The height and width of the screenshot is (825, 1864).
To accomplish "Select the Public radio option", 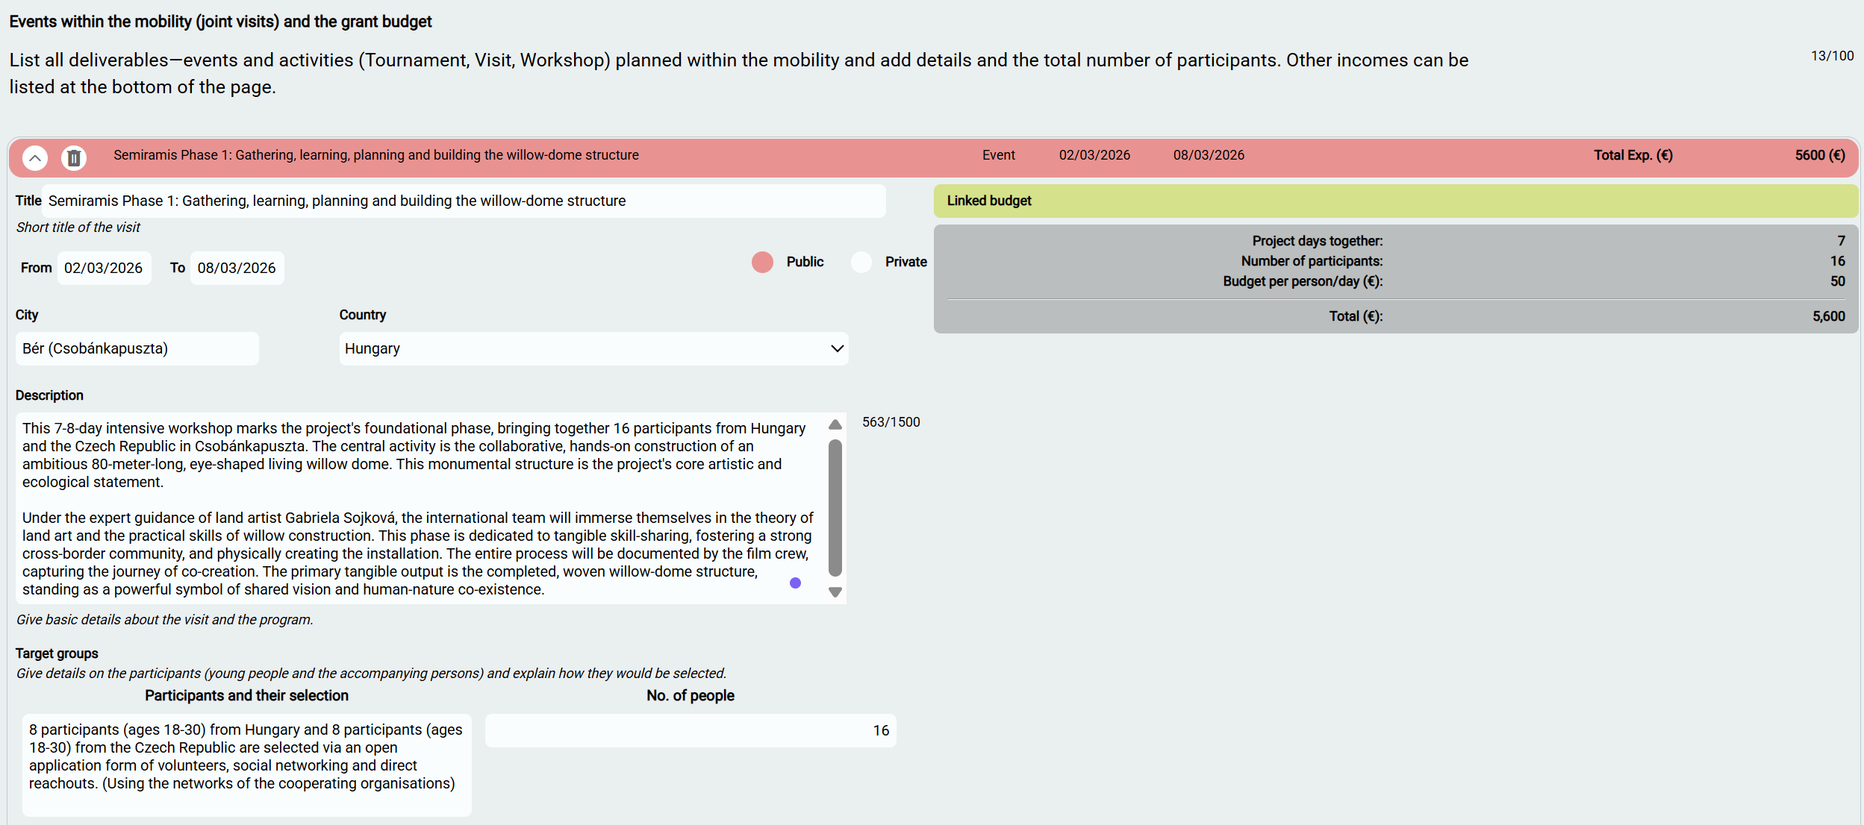I will 762,262.
